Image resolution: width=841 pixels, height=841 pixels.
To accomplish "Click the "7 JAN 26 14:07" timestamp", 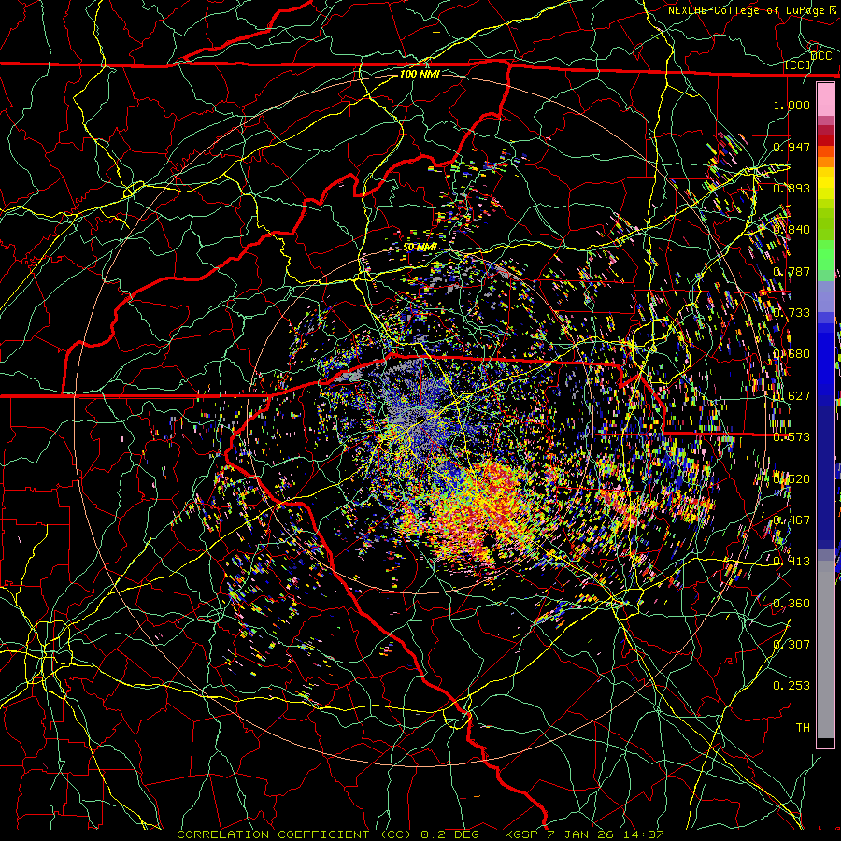I will pos(605,834).
